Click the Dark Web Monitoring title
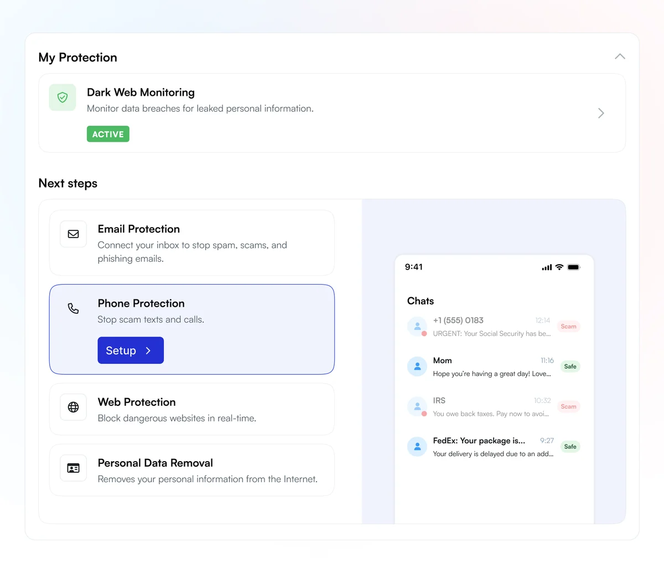The width and height of the screenshot is (664, 563). pyautogui.click(x=141, y=92)
